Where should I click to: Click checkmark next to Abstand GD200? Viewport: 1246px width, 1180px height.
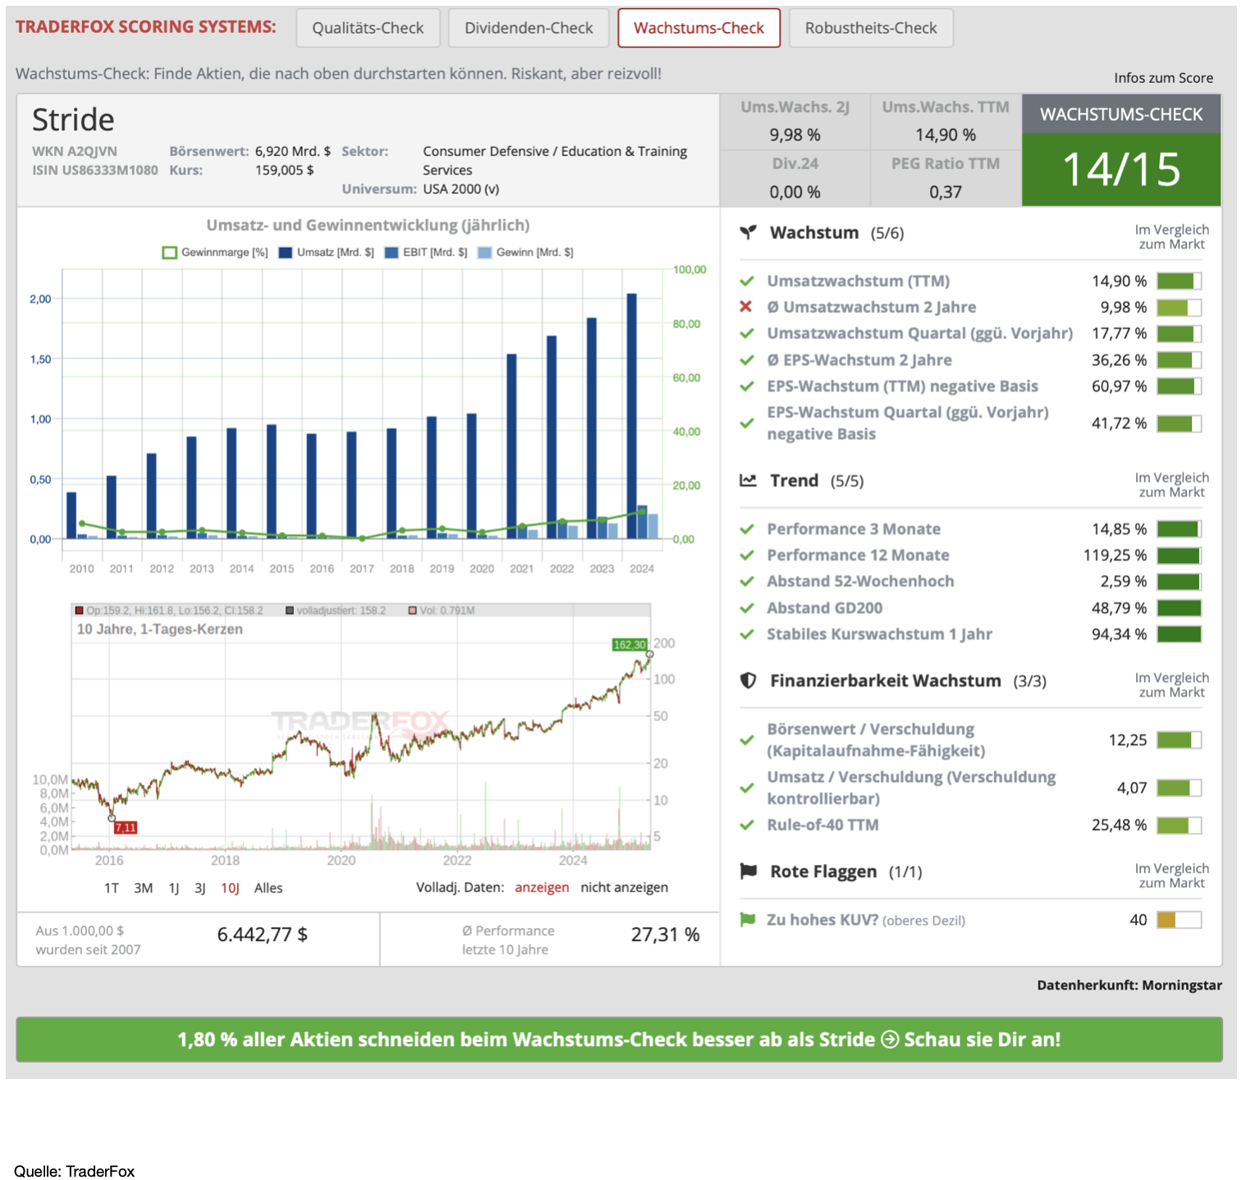747,608
